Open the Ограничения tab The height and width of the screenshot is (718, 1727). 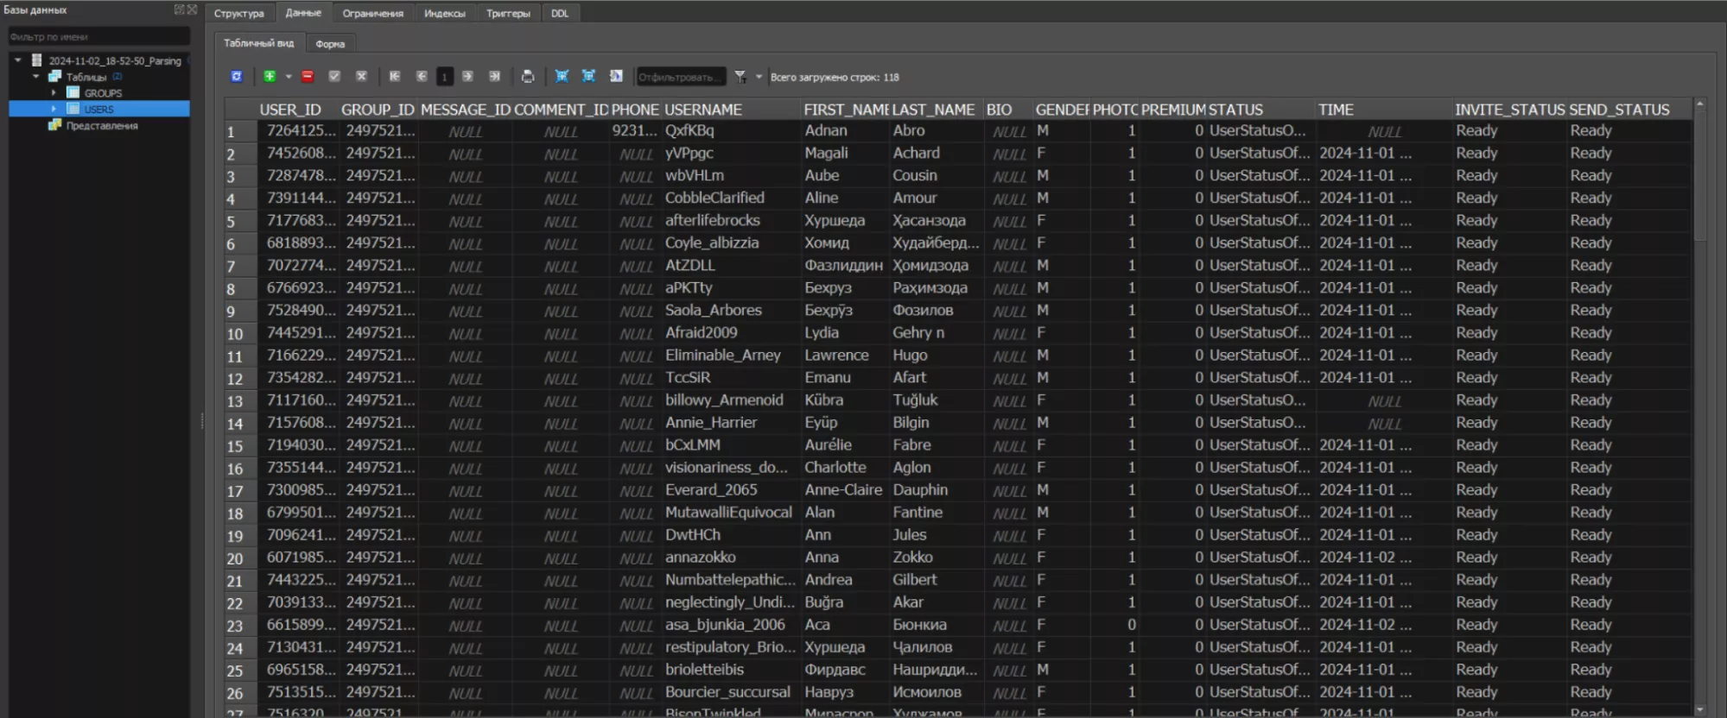coord(372,13)
